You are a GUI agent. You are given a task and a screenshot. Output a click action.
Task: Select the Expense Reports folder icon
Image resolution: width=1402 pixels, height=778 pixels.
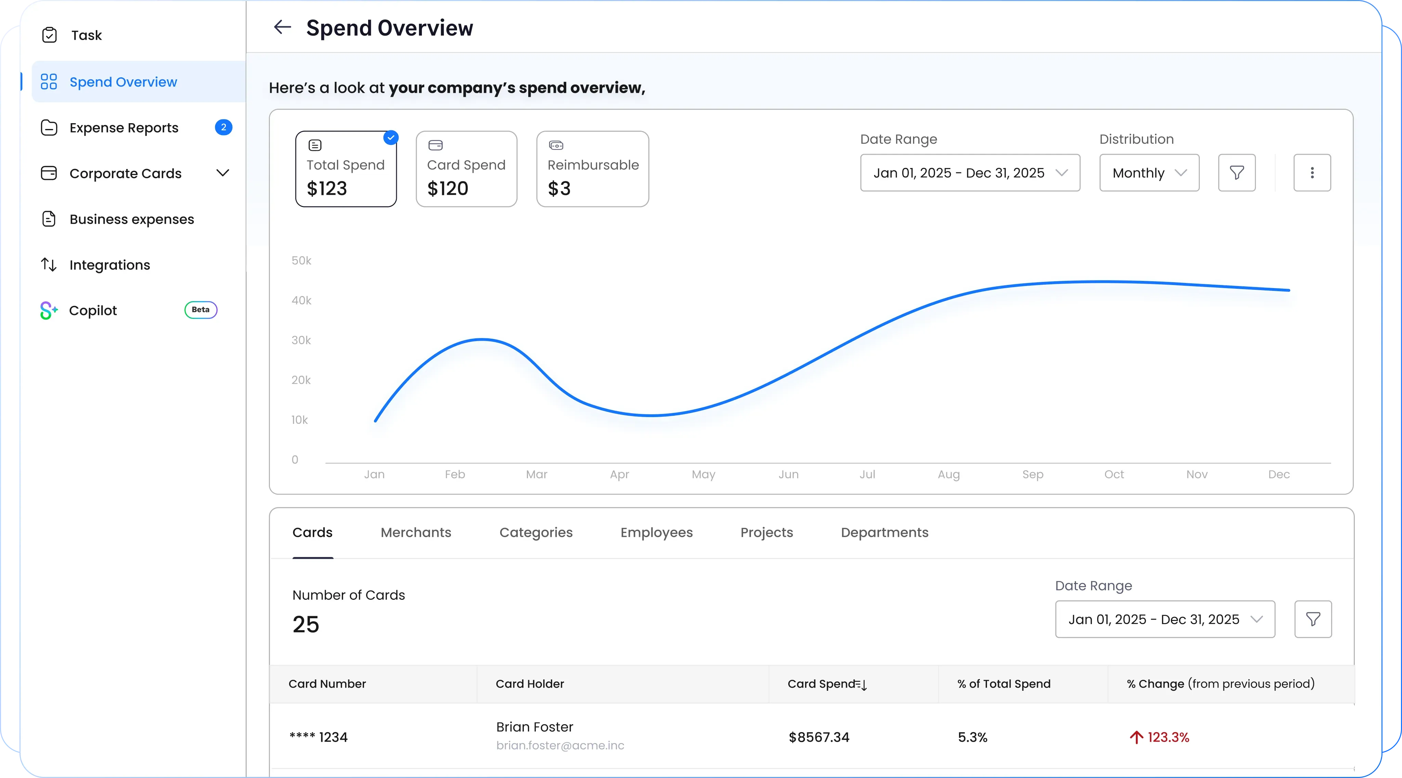point(49,127)
